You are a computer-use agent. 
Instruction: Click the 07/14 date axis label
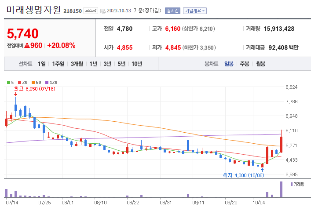tap(12, 203)
